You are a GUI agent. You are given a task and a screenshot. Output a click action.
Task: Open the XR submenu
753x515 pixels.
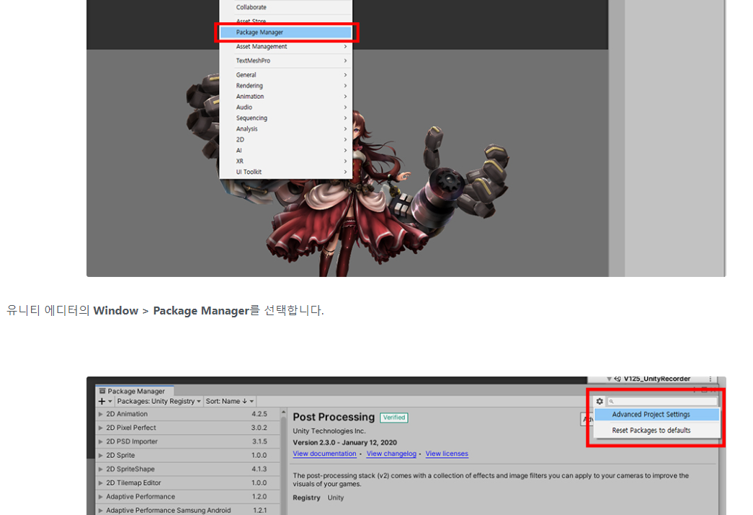[286, 161]
